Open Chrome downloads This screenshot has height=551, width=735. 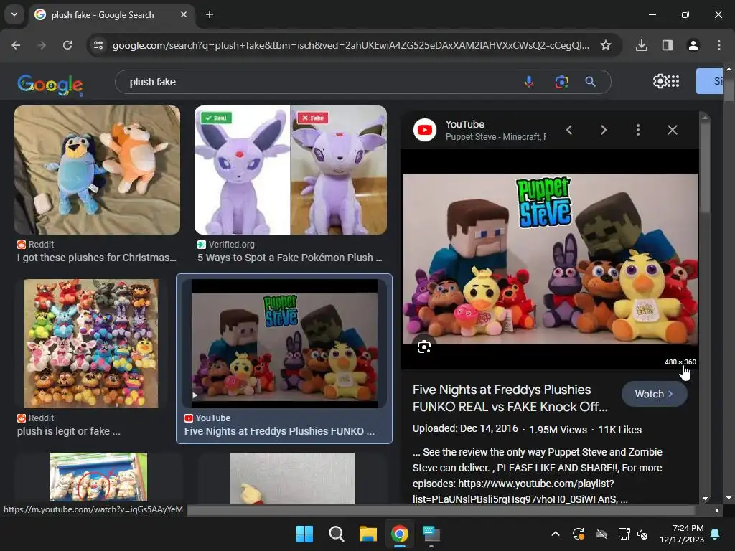point(642,45)
